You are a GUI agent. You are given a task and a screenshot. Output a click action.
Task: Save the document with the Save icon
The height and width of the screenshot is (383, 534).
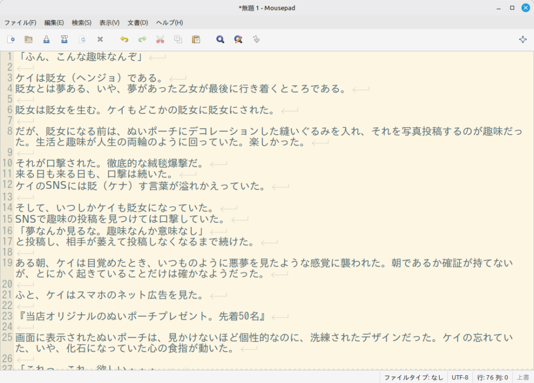click(46, 39)
